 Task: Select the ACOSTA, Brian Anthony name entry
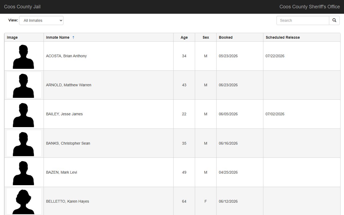(x=66, y=56)
